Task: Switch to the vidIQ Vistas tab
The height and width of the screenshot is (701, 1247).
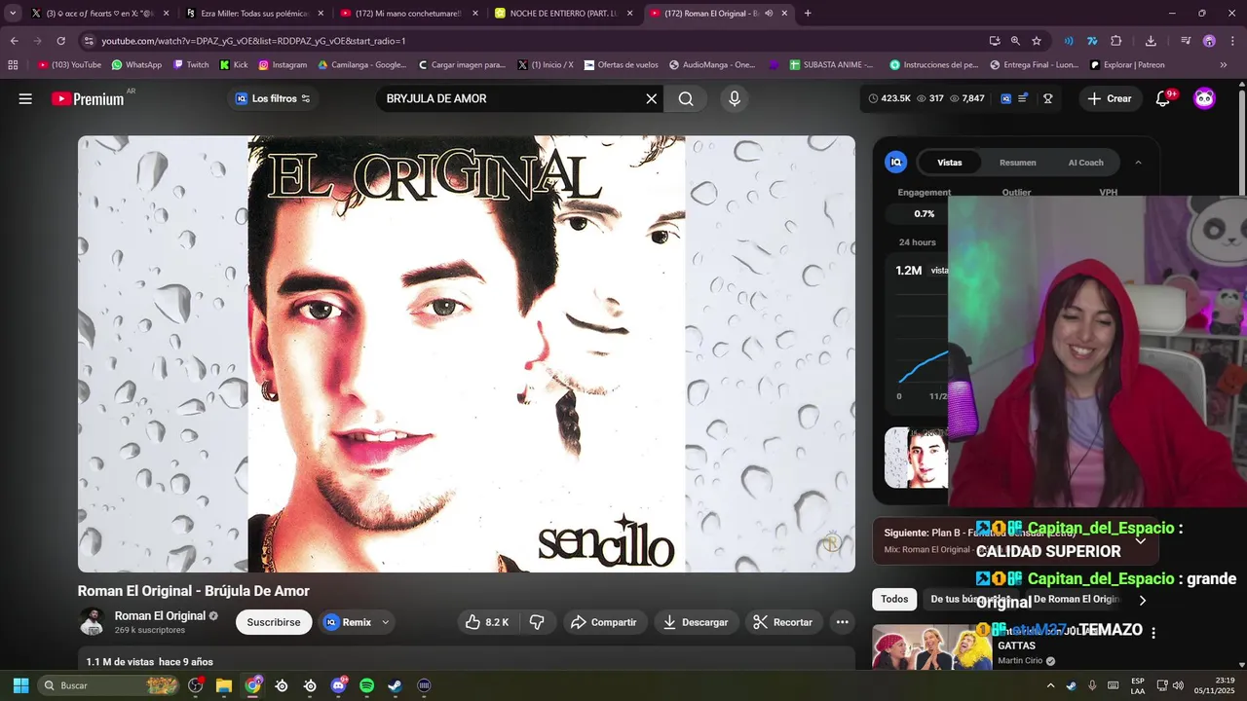Action: pos(949,163)
